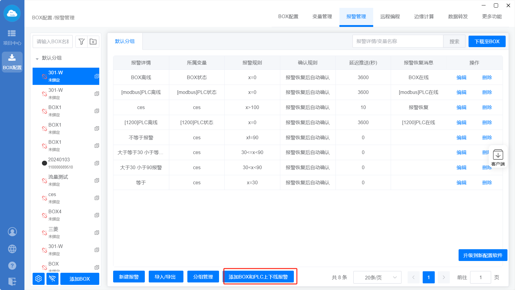Image resolution: width=515 pixels, height=290 pixels.
Task: Open settings gear at bottom left
Action: (x=39, y=279)
